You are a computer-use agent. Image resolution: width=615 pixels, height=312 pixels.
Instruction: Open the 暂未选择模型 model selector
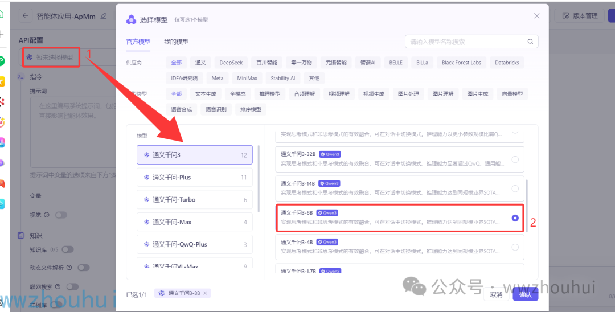[x=51, y=58]
